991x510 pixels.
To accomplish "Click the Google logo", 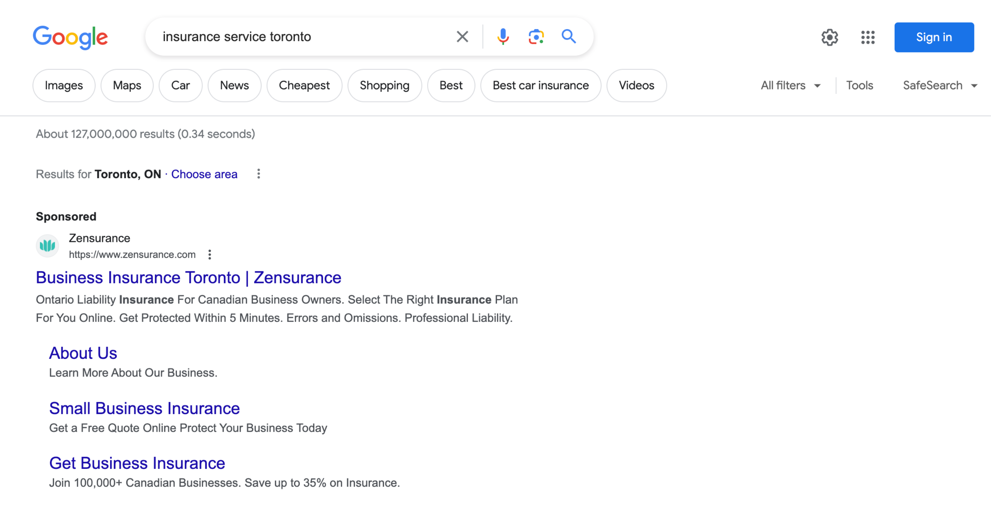I will 70,37.
